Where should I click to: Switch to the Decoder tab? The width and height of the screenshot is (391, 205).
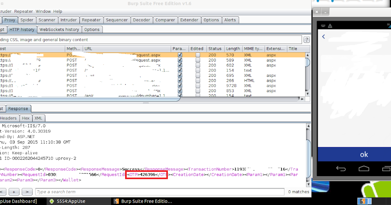point(141,20)
